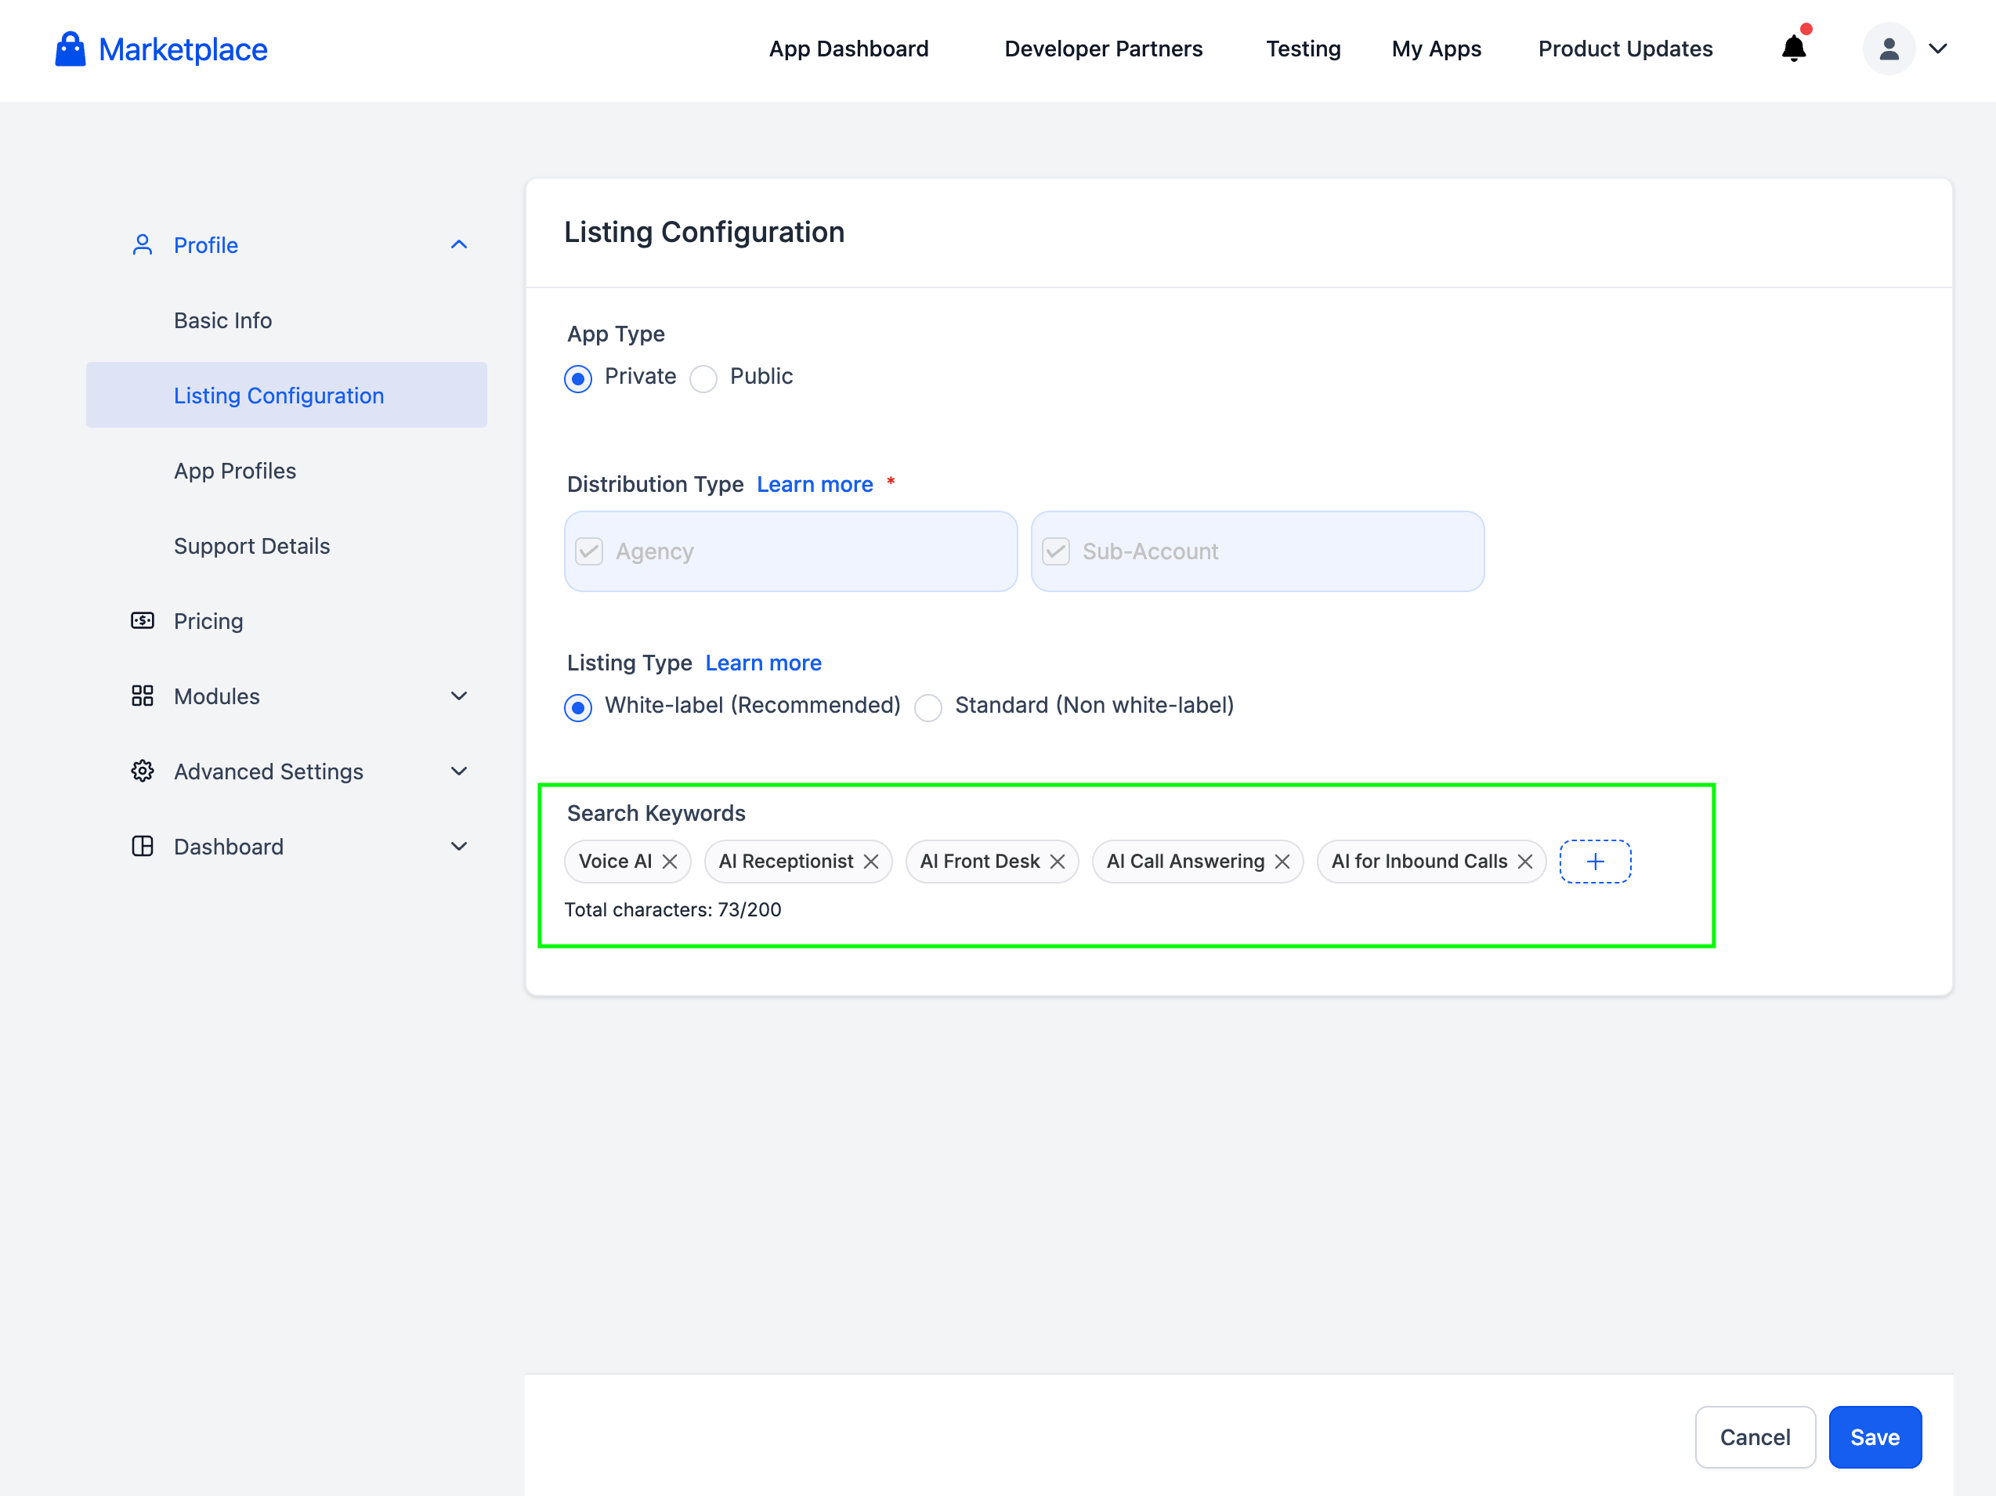Remove the AI Receptionist keyword
1996x1496 pixels.
[871, 862]
